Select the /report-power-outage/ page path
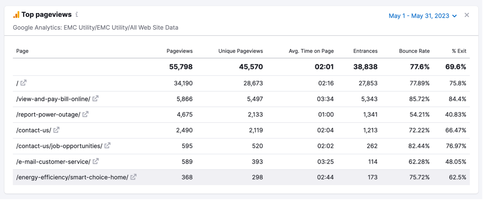Image resolution: width=483 pixels, height=200 pixels. 48,115
